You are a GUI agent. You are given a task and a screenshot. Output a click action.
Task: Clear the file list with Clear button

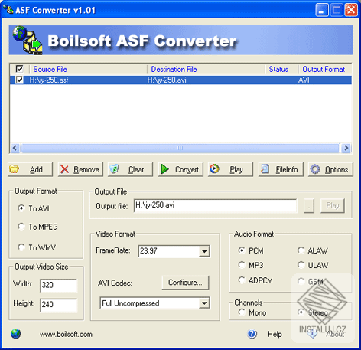coord(130,169)
